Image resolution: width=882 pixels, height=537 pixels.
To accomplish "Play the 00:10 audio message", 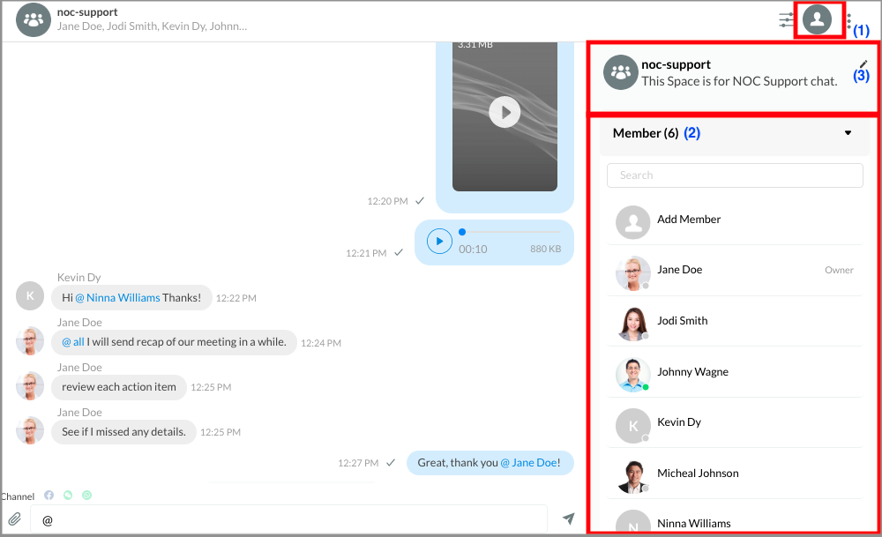I will (x=439, y=241).
